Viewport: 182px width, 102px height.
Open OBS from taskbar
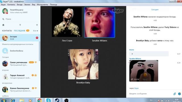click(x=66, y=100)
